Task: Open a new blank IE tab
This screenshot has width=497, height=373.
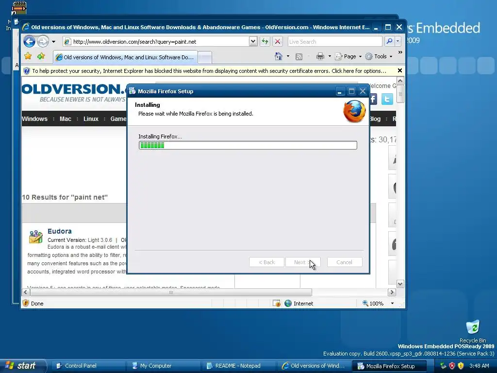Action: pos(205,58)
